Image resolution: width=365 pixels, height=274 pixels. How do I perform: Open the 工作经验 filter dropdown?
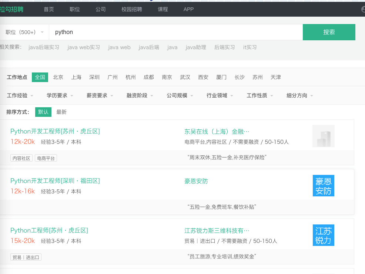(x=20, y=95)
